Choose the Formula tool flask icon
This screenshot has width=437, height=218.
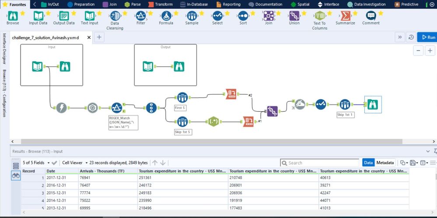click(166, 16)
